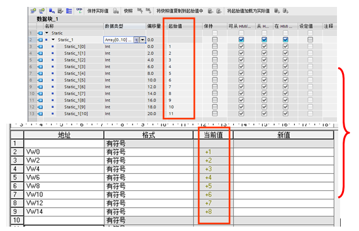Click 将快照值复制到起始值中 toolbar button
This screenshot has width=359, height=231.
(x=180, y=11)
